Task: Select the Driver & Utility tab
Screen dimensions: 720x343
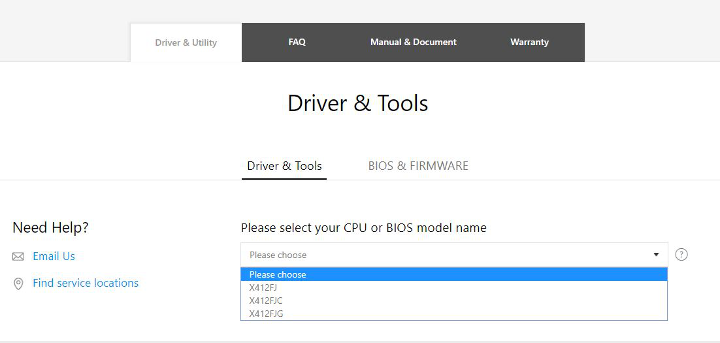Action: [186, 43]
